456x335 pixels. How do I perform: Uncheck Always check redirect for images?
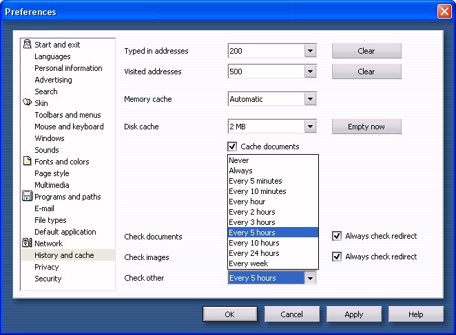tap(337, 257)
